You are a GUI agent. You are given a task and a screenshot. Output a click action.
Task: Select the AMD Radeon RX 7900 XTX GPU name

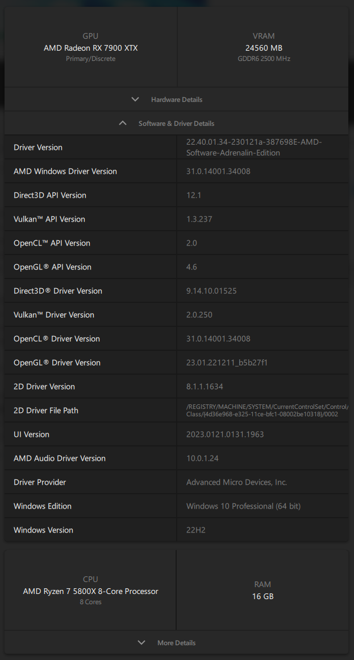pyautogui.click(x=91, y=48)
